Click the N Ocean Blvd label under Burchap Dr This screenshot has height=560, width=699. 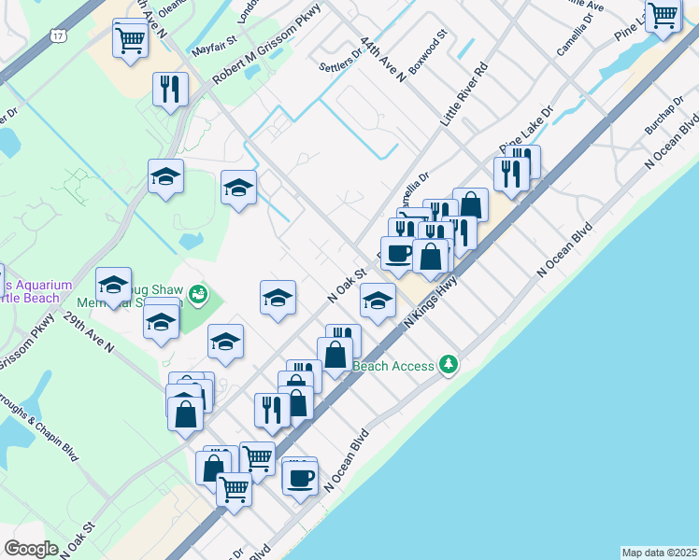point(671,141)
